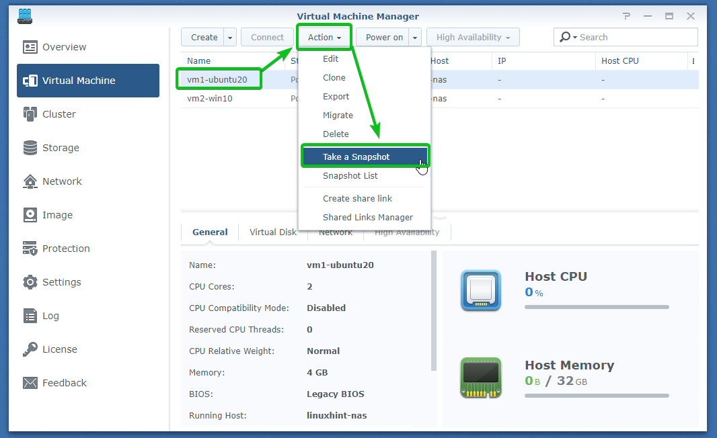Go to Network via its house icon
Viewport: 717px width, 438px height.
[x=30, y=181]
